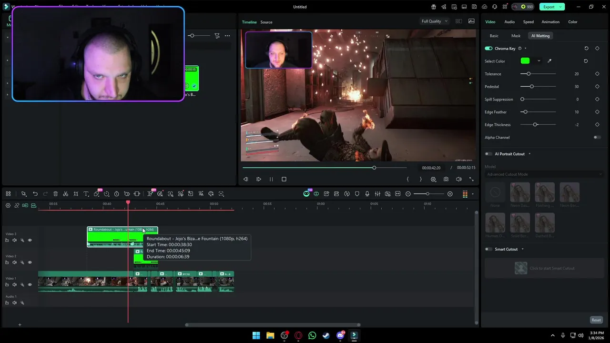This screenshot has width=610, height=343.
Task: Open the Animation tab
Action: (x=550, y=22)
